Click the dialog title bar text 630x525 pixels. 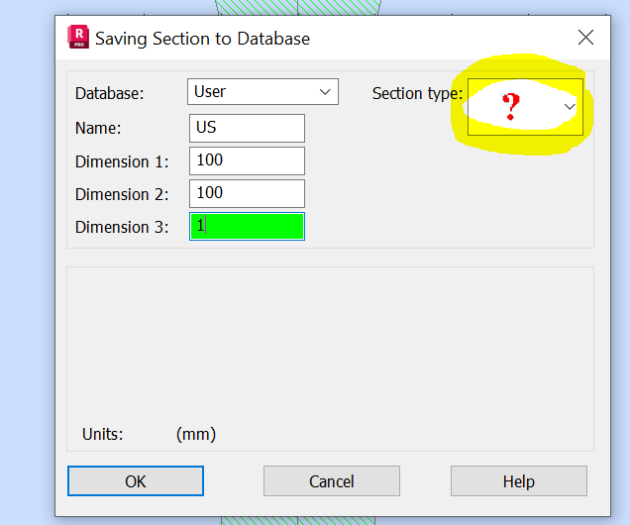pyautogui.click(x=202, y=39)
